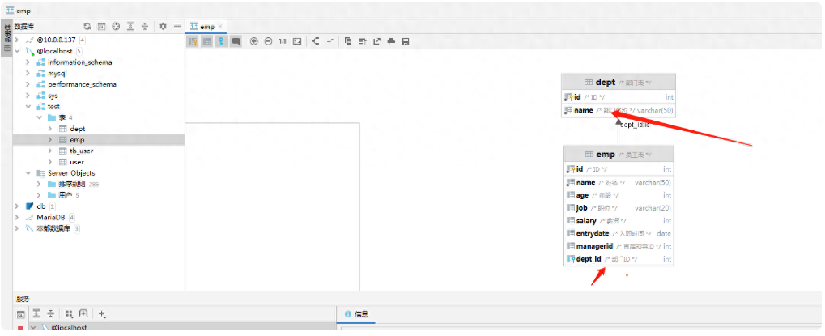This screenshot has height=336, width=825.
Task: Select the entrydate column in emp table
Action: tap(619, 233)
